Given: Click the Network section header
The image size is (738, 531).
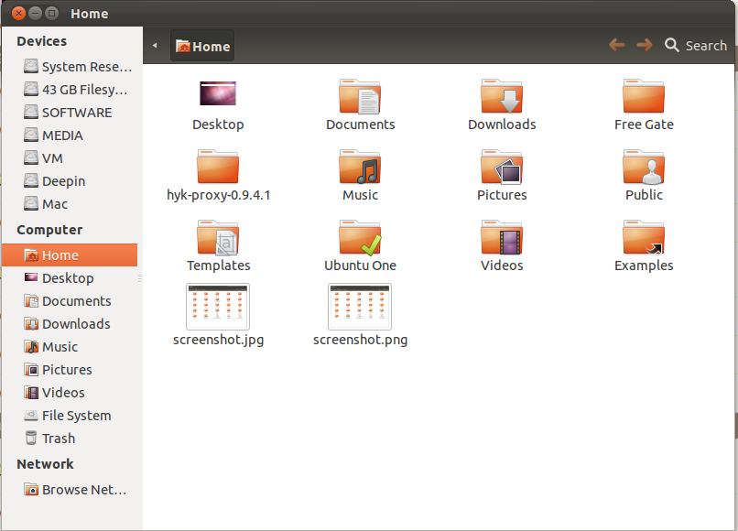Looking at the screenshot, I should [45, 464].
